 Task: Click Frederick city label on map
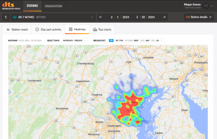tap(97, 95)
